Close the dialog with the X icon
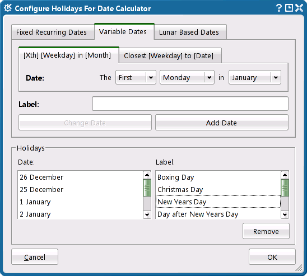Image resolution: width=307 pixels, height=276 pixels. [x=299, y=8]
